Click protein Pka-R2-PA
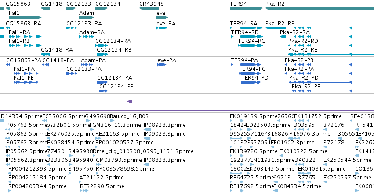 (299, 69)
